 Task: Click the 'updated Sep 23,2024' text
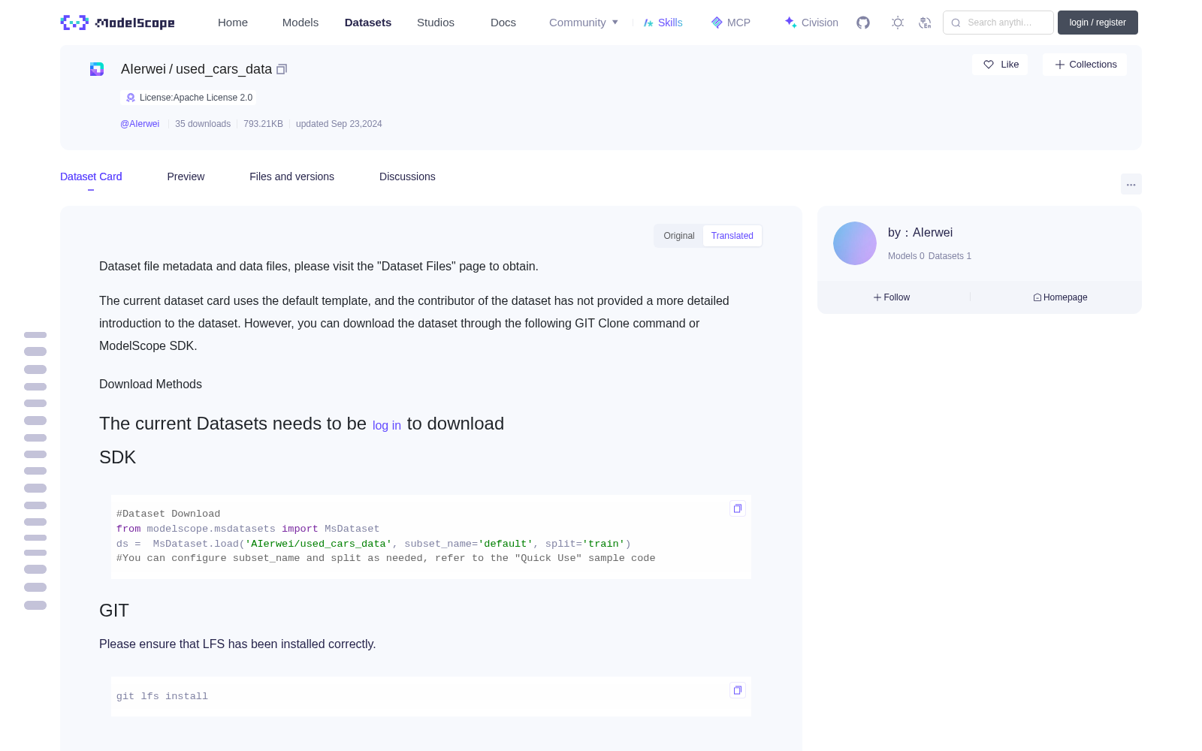pyautogui.click(x=339, y=124)
